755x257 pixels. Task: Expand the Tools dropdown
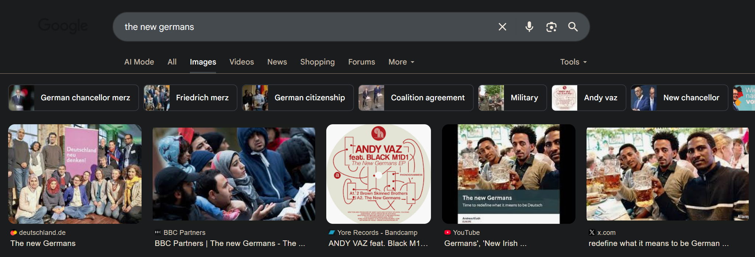tap(573, 62)
